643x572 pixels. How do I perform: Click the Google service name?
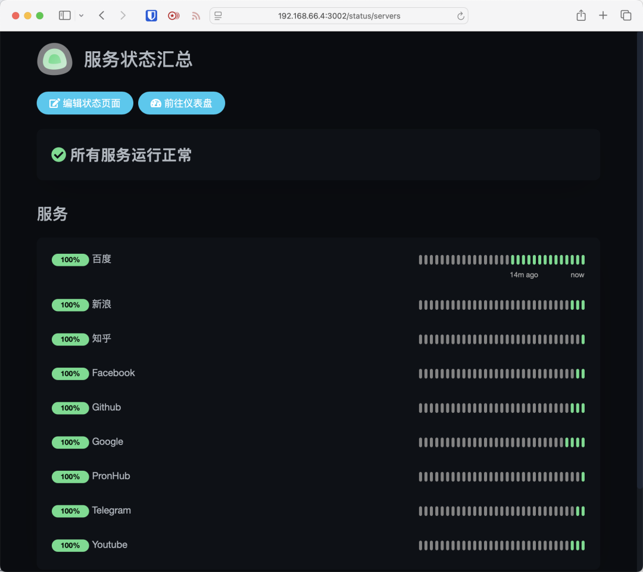pyautogui.click(x=107, y=442)
